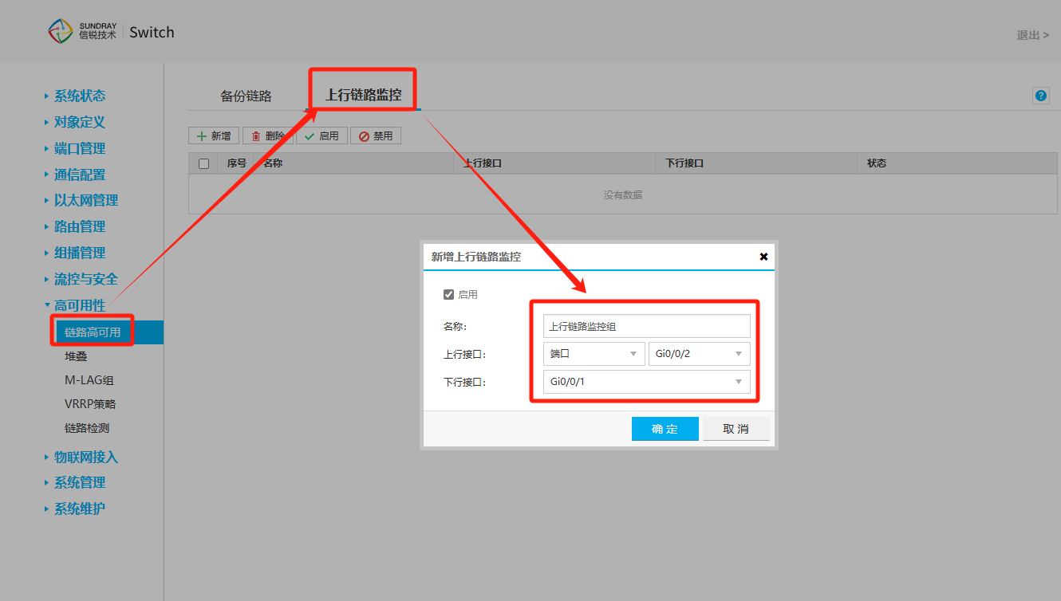
Task: Click the 启用 checkmark toolbar button
Action: pyautogui.click(x=321, y=136)
